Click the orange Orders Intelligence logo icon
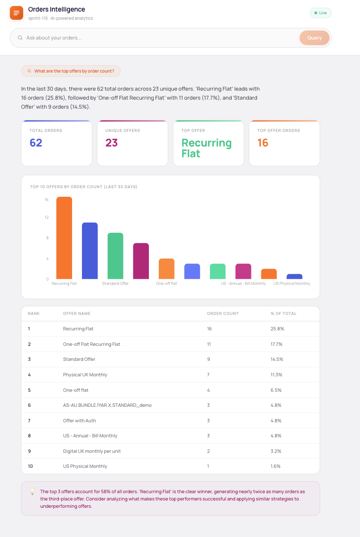The height and width of the screenshot is (537, 360). pos(16,13)
